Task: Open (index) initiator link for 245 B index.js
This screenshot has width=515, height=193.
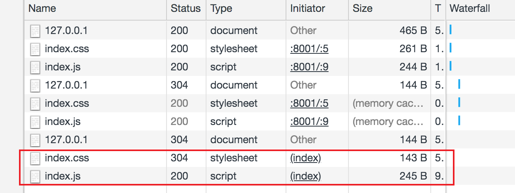Action: click(x=305, y=176)
